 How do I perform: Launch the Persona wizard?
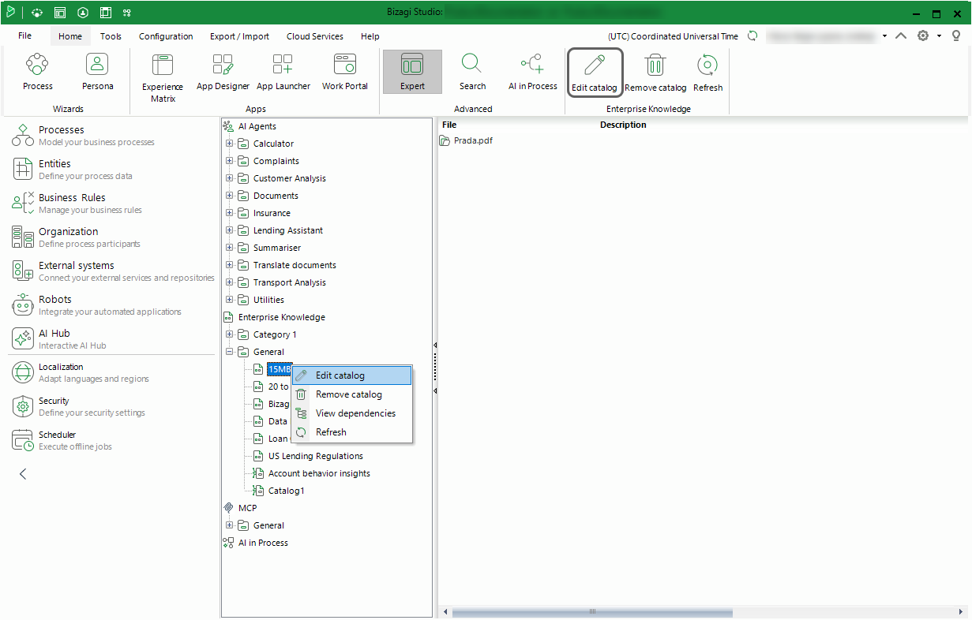(97, 73)
